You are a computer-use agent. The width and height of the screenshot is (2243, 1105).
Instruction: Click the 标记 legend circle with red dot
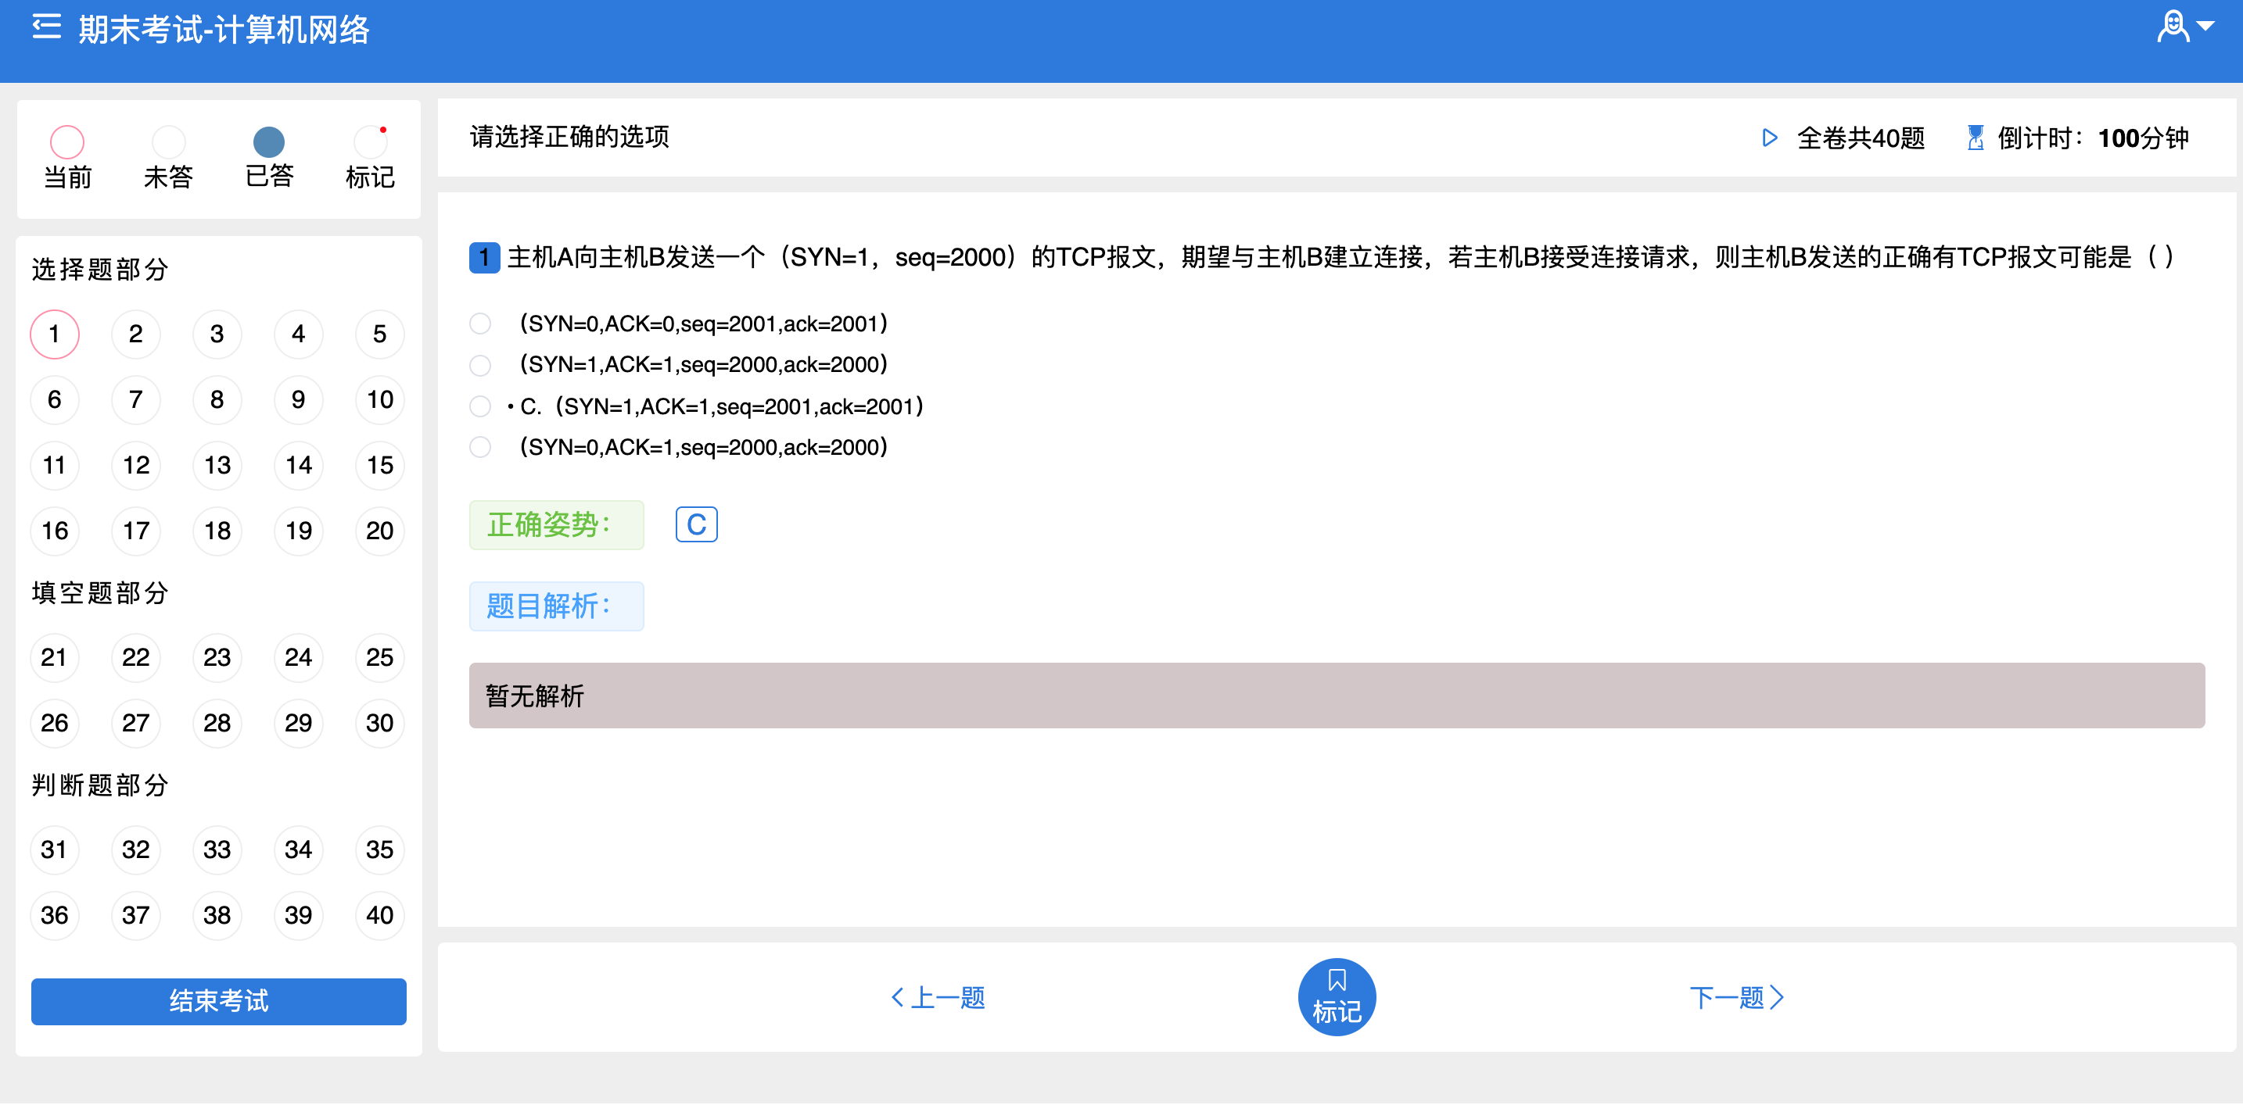(370, 141)
